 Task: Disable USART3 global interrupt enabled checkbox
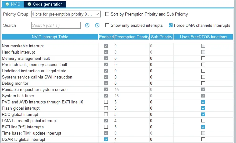[x=106, y=139]
